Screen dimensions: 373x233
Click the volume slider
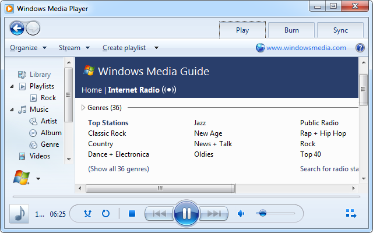[x=275, y=214]
